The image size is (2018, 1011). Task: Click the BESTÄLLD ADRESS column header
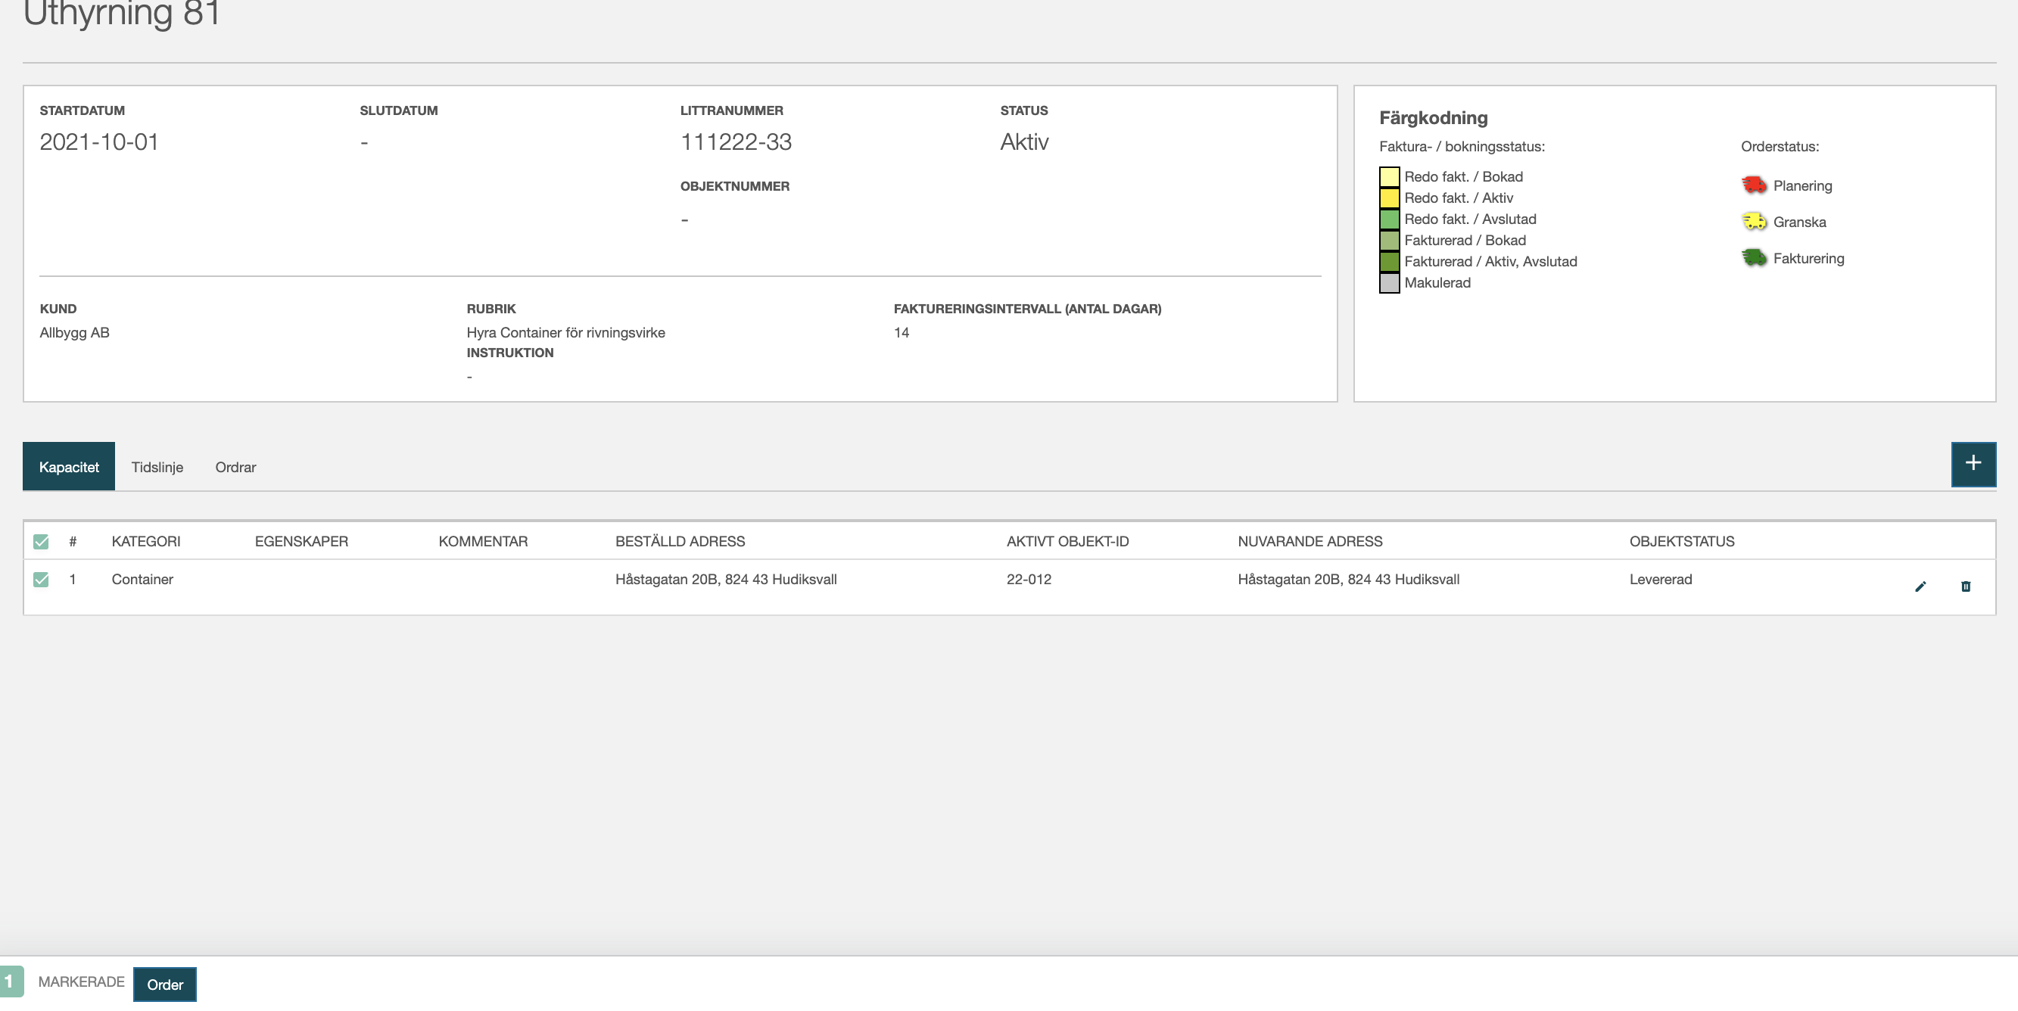(x=680, y=541)
